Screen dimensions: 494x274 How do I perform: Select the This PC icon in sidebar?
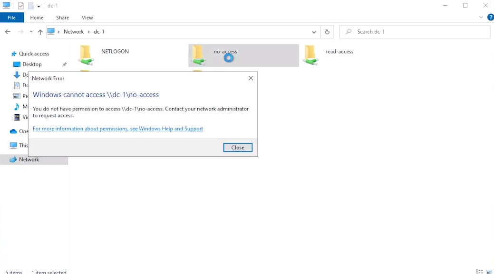coord(13,145)
